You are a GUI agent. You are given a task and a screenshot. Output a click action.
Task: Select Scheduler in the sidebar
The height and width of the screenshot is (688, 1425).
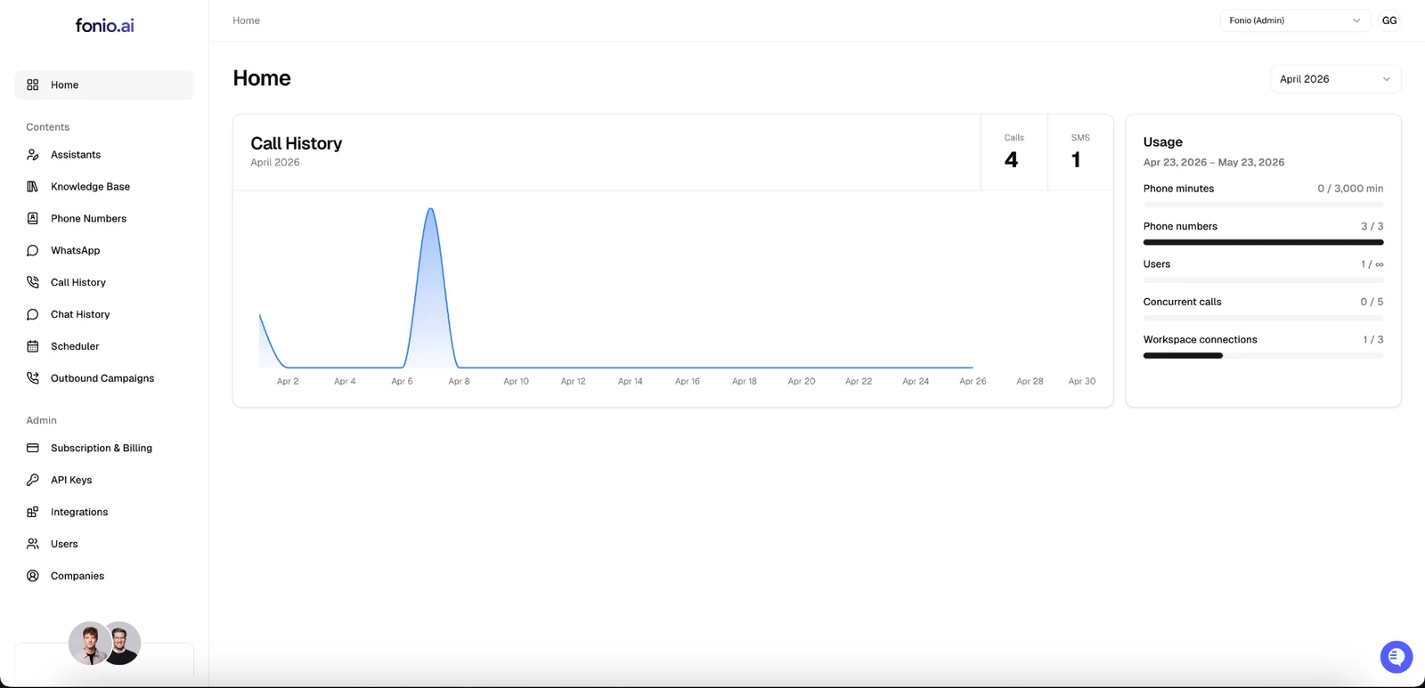[104, 346]
